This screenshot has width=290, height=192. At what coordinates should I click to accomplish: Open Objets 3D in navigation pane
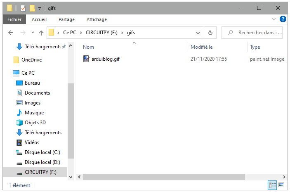pyautogui.click(x=35, y=123)
